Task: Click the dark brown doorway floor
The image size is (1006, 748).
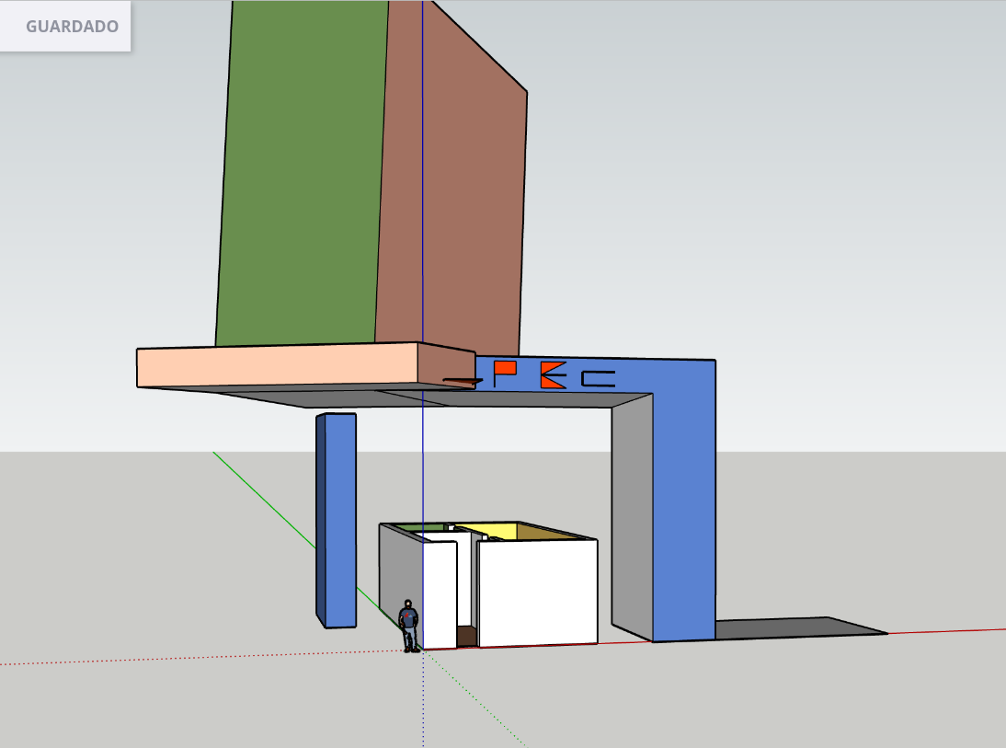Action: [x=466, y=636]
